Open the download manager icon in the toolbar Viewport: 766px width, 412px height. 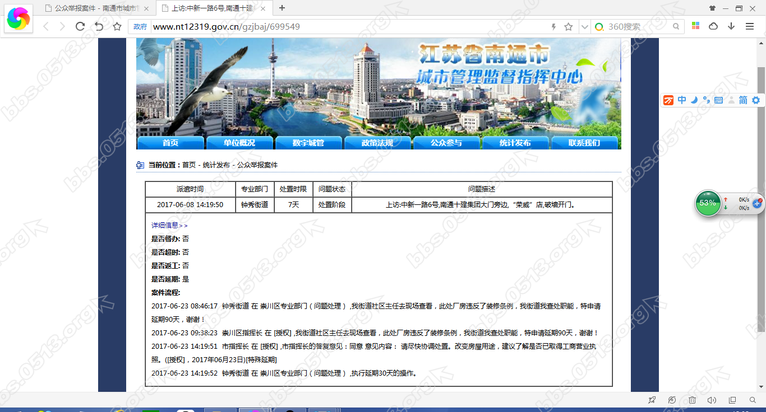click(730, 26)
